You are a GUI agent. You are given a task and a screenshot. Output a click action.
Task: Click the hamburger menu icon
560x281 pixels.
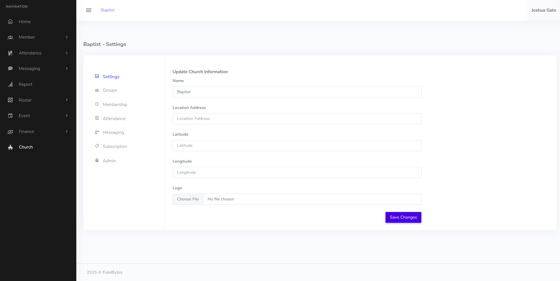(x=88, y=10)
